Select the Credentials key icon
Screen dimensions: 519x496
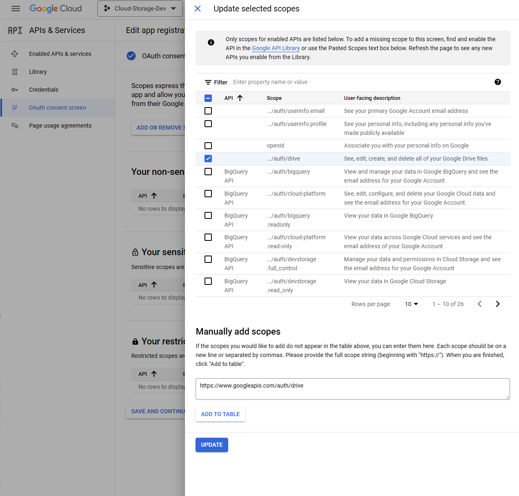(15, 90)
